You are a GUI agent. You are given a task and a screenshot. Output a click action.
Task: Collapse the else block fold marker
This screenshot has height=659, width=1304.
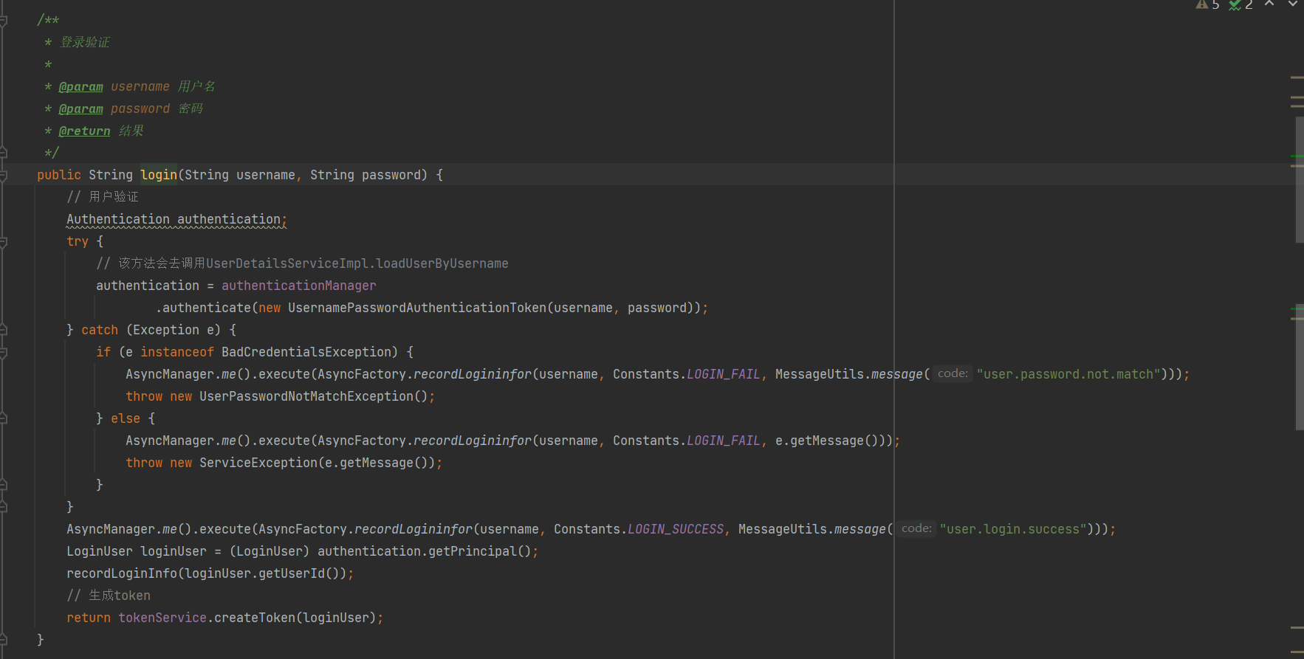pos(4,419)
